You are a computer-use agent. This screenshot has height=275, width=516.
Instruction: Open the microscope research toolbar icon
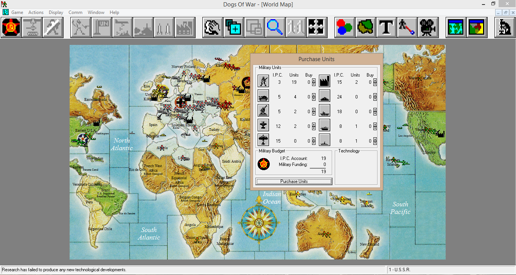505,27
